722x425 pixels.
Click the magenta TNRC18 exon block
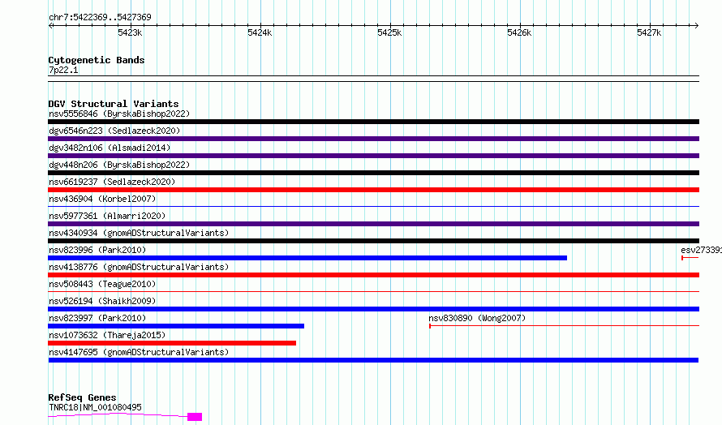click(195, 417)
